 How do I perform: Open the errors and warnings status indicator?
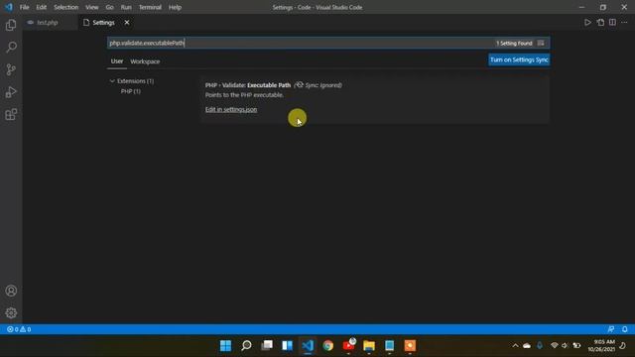(19, 329)
